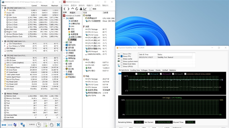Screen dimensions: 229x128
Task: Select CPU Package temperature row in AIDA64
Action: tap(98, 29)
